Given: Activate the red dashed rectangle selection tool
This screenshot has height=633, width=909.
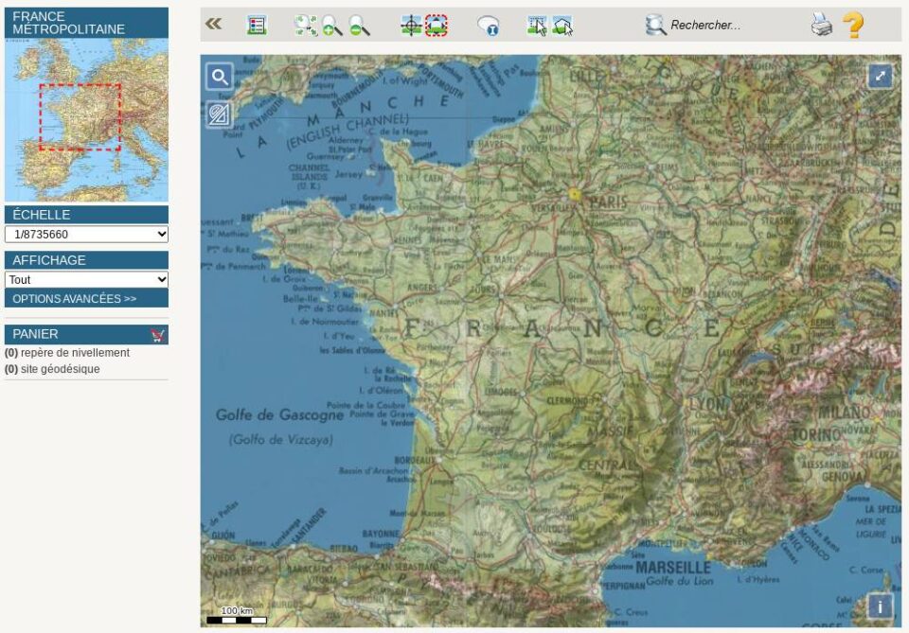Looking at the screenshot, I should point(437,26).
